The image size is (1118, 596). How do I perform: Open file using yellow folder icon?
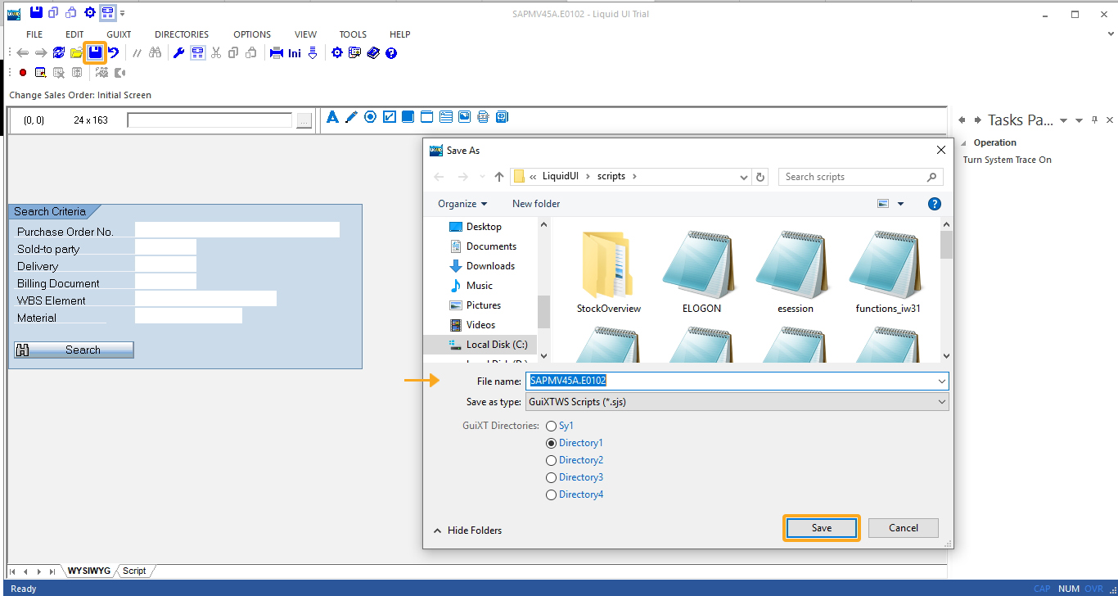point(76,53)
